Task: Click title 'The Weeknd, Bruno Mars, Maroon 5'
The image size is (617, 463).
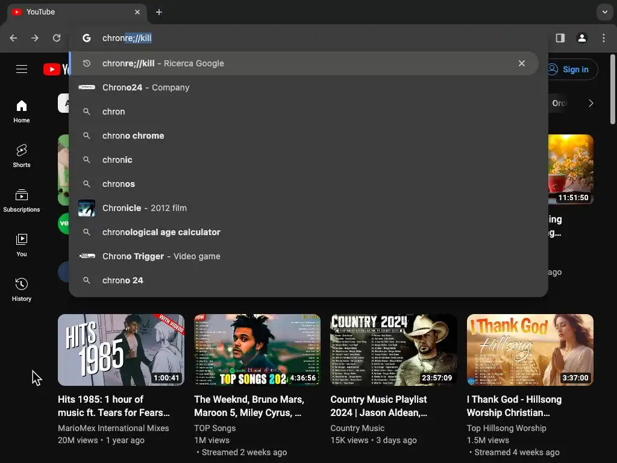Action: (249, 406)
